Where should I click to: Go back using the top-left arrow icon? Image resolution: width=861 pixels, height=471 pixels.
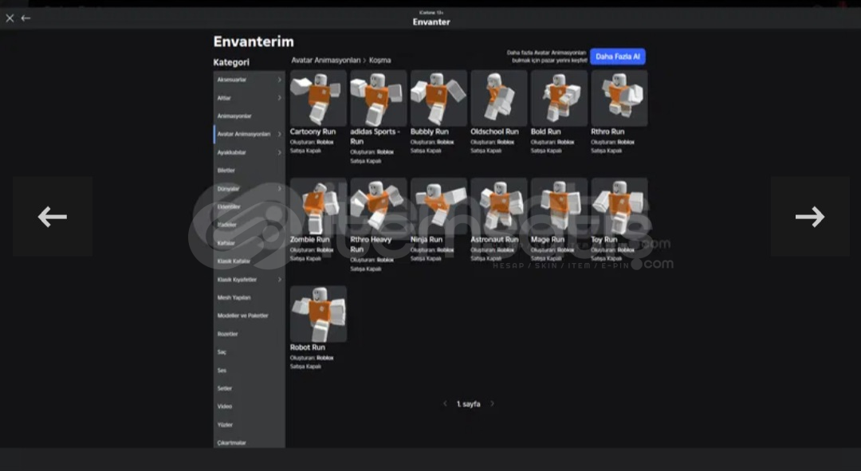26,18
